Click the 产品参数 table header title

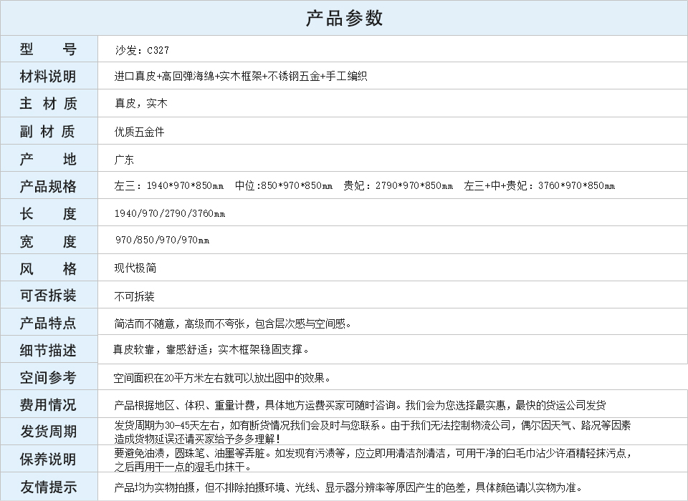coord(344,18)
